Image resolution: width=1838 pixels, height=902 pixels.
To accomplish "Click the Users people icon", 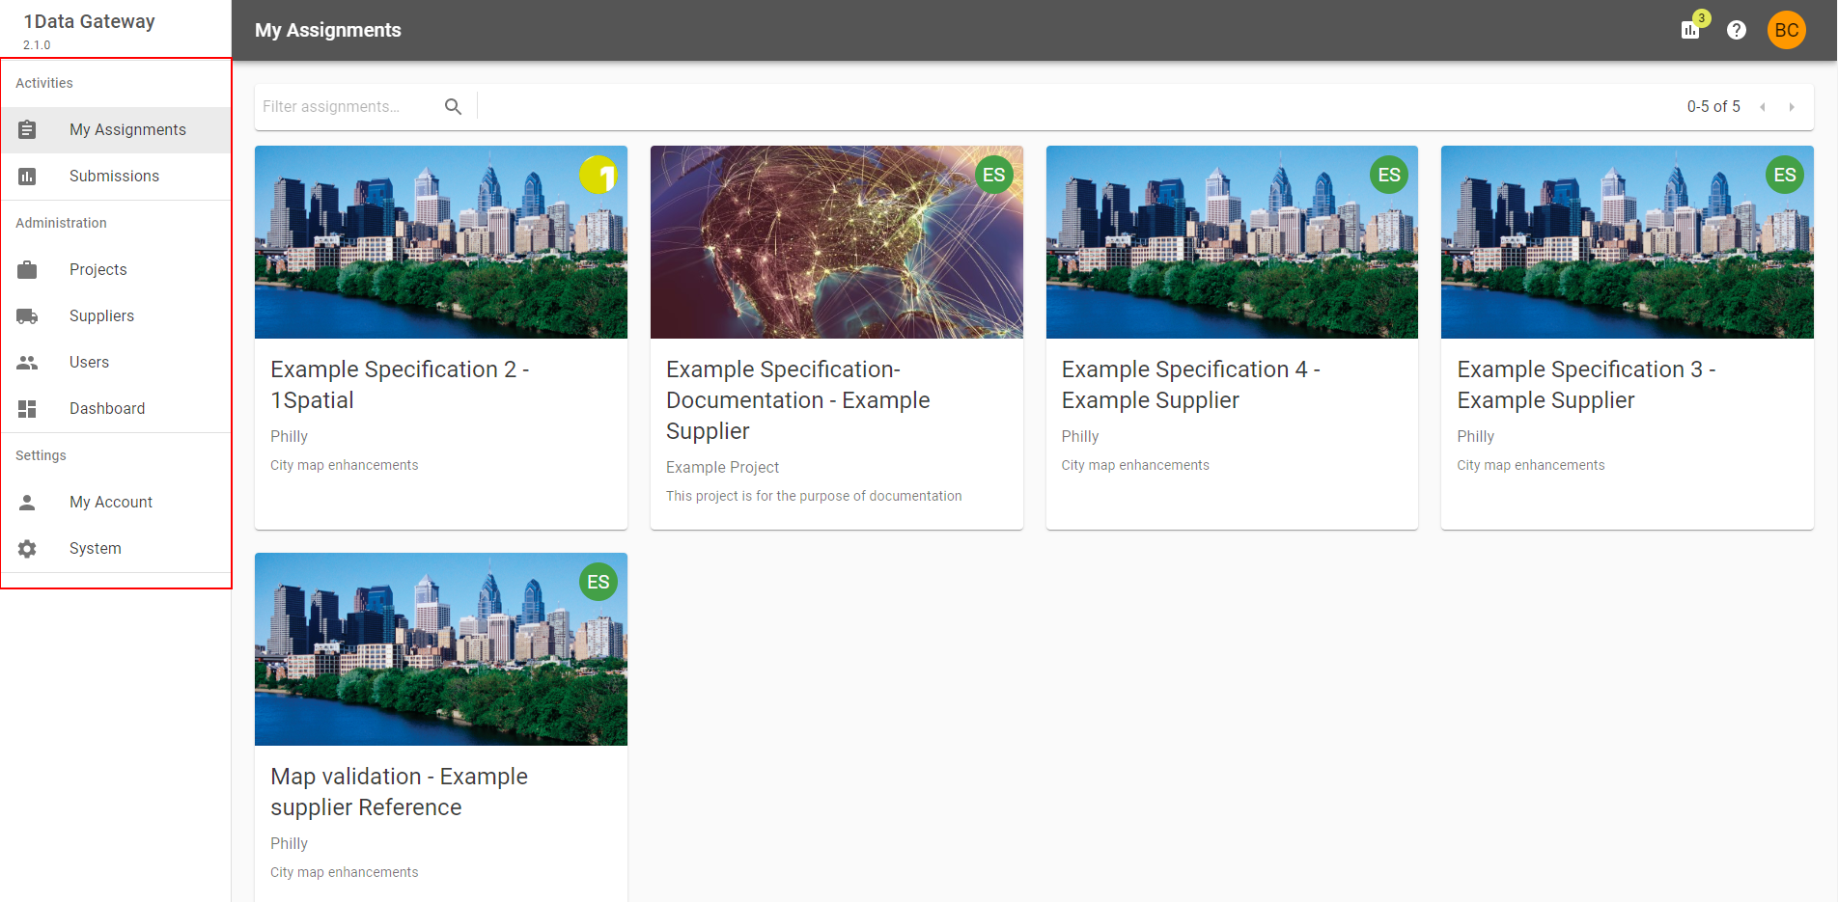I will pos(27,362).
